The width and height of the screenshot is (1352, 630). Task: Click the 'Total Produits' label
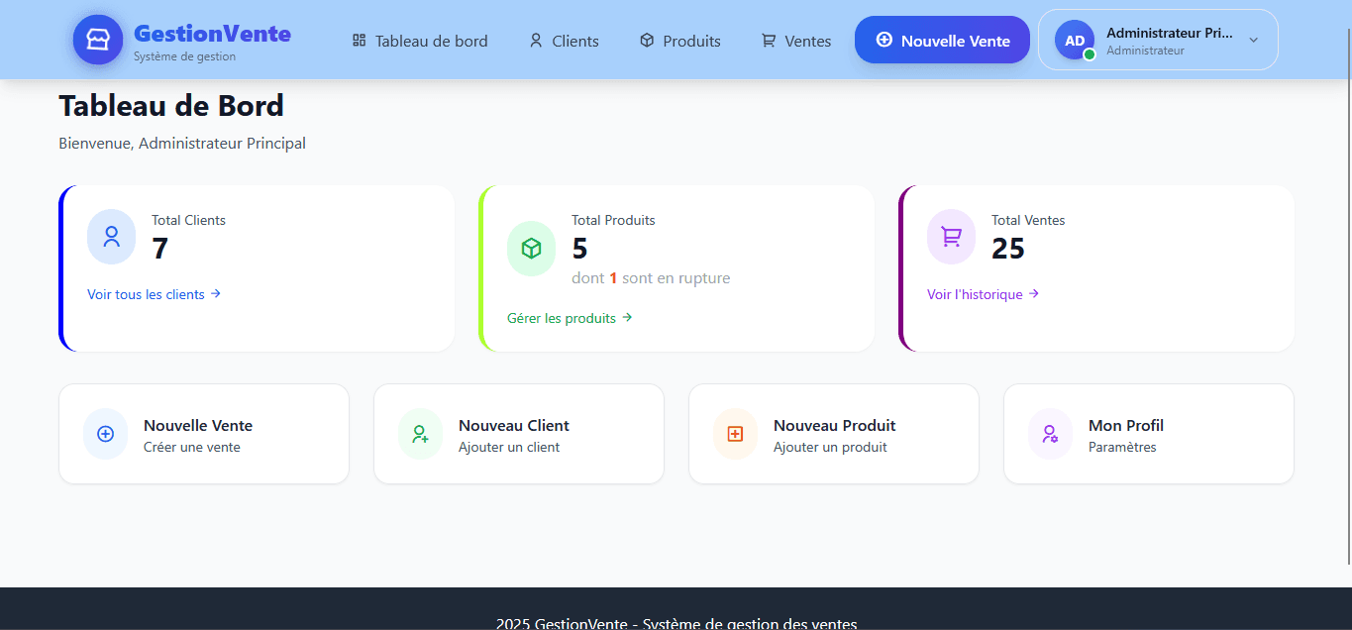click(613, 220)
